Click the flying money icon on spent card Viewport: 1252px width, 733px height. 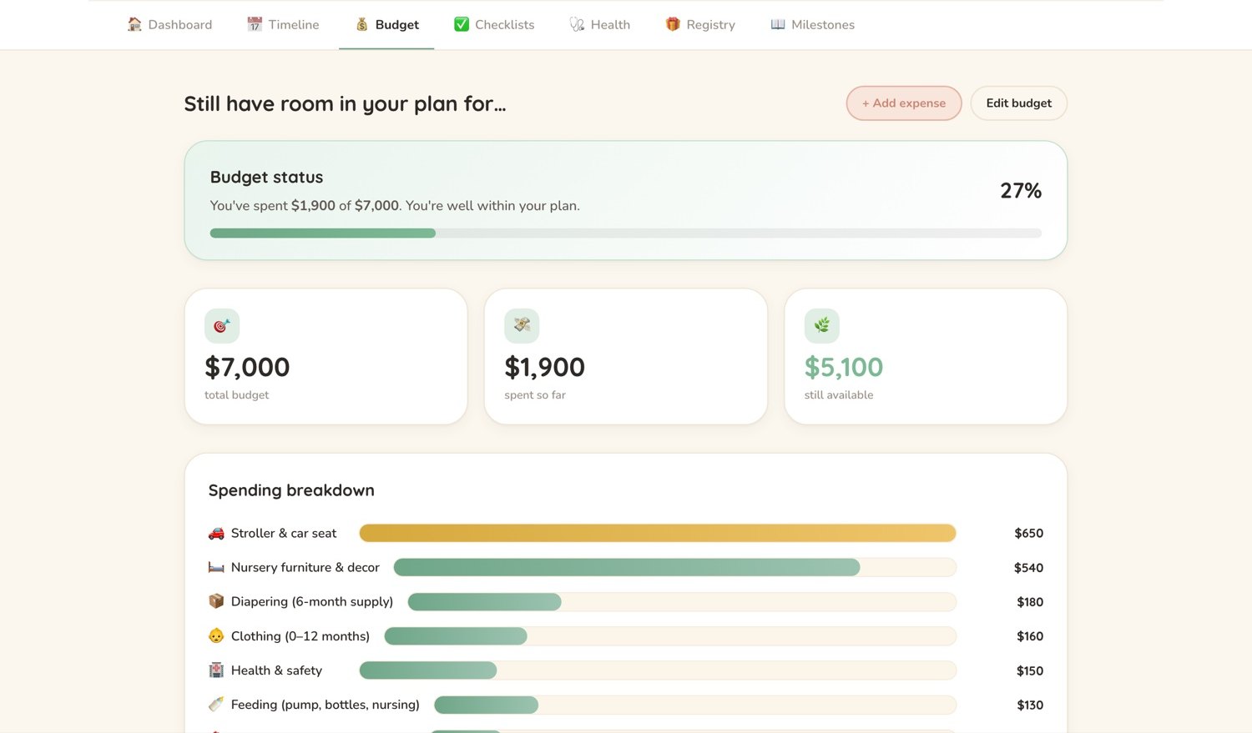[x=522, y=326]
